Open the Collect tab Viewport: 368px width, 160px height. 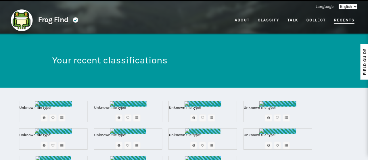pyautogui.click(x=316, y=20)
